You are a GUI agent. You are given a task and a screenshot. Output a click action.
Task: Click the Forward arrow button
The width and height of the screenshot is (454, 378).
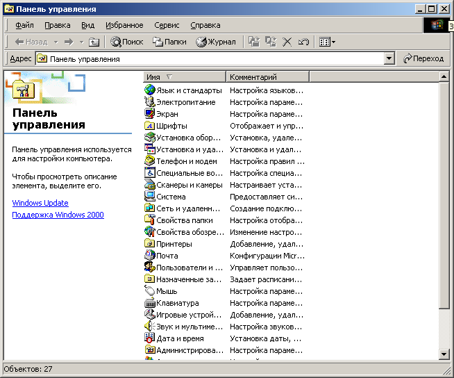click(x=69, y=42)
